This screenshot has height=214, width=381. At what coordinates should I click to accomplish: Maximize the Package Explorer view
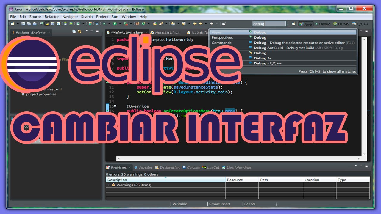click(97, 31)
